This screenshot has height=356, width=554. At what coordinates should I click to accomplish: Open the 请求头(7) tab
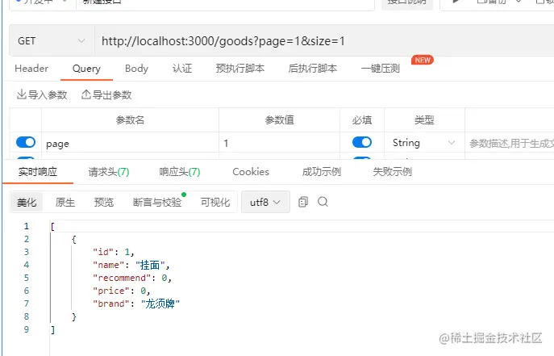pyautogui.click(x=109, y=172)
